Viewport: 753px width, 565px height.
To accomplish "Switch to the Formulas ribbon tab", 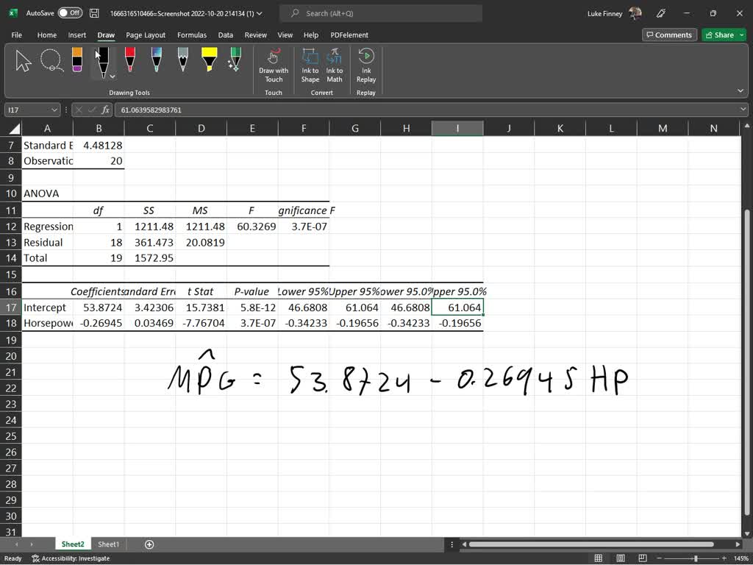I will click(192, 35).
